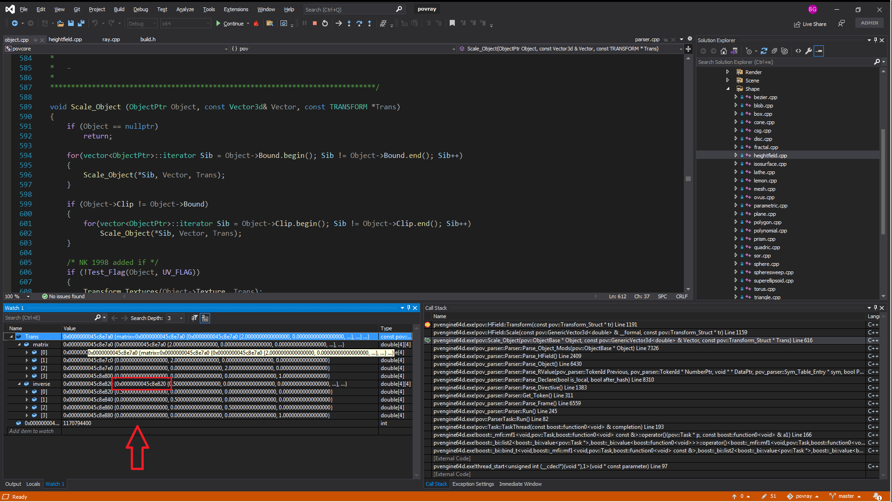
Task: Toggle pin on object.cpp tab
Action: coord(36,40)
